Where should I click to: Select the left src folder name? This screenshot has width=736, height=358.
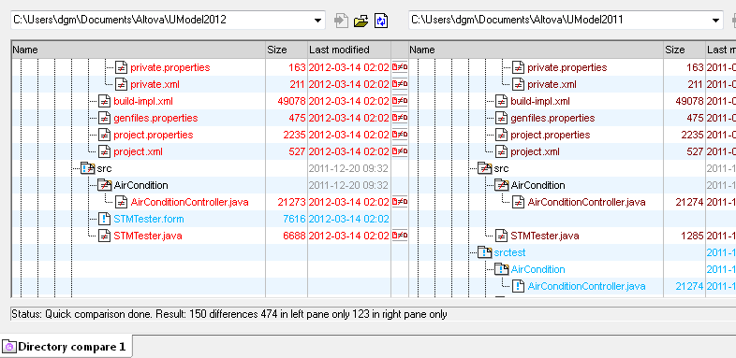[104, 168]
